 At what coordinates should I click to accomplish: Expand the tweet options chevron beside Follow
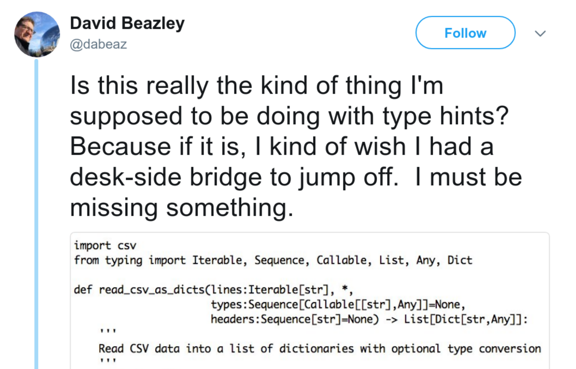point(540,33)
